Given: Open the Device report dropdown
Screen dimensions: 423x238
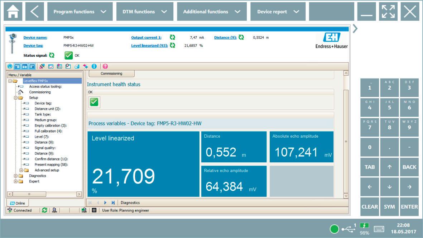Looking at the screenshot, I should click(278, 11).
